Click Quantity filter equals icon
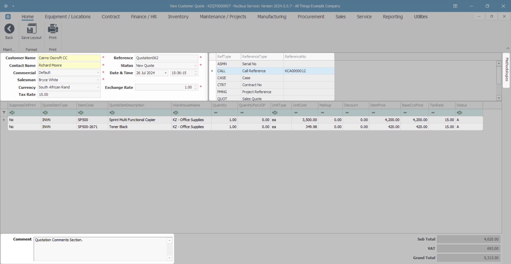511x264 pixels. click(x=216, y=113)
